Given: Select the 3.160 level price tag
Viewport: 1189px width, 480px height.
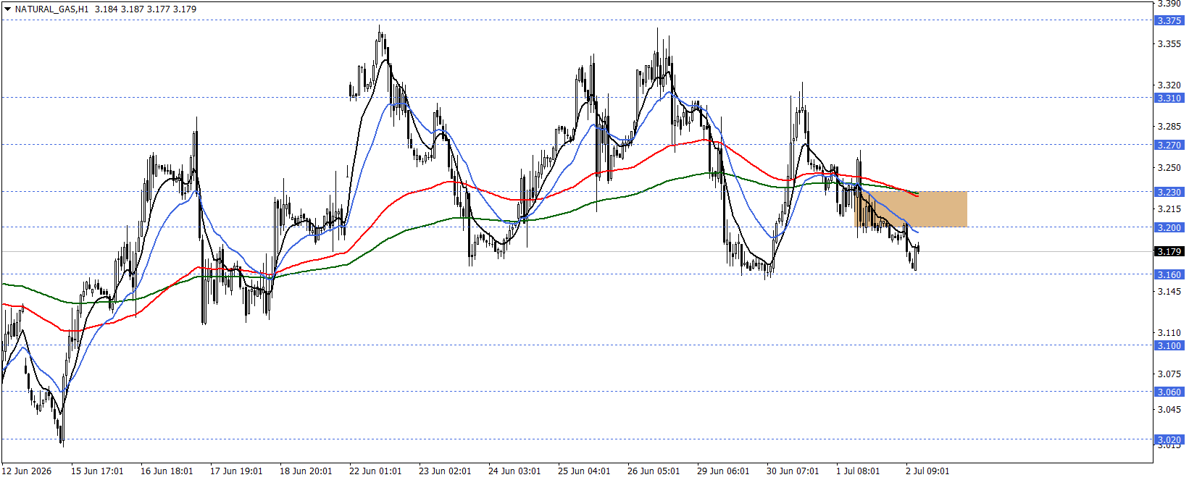Looking at the screenshot, I should 1169,274.
